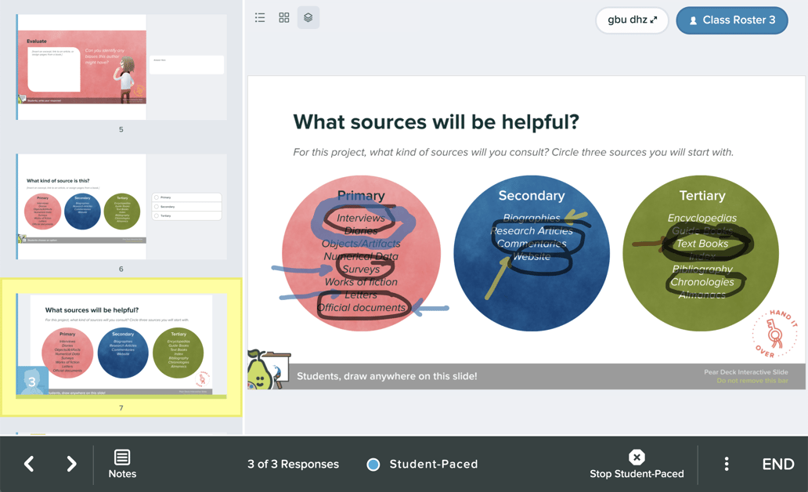
Task: Select the layered slide overlay icon
Action: [308, 17]
